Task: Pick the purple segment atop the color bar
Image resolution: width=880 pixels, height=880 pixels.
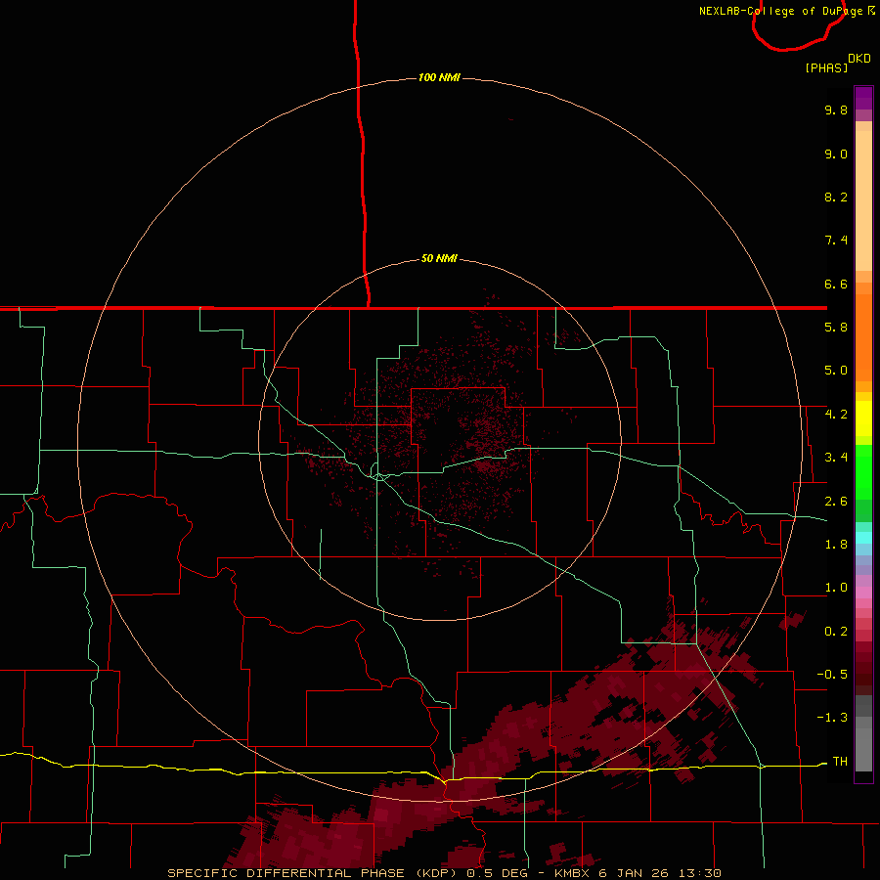Action: 863,98
